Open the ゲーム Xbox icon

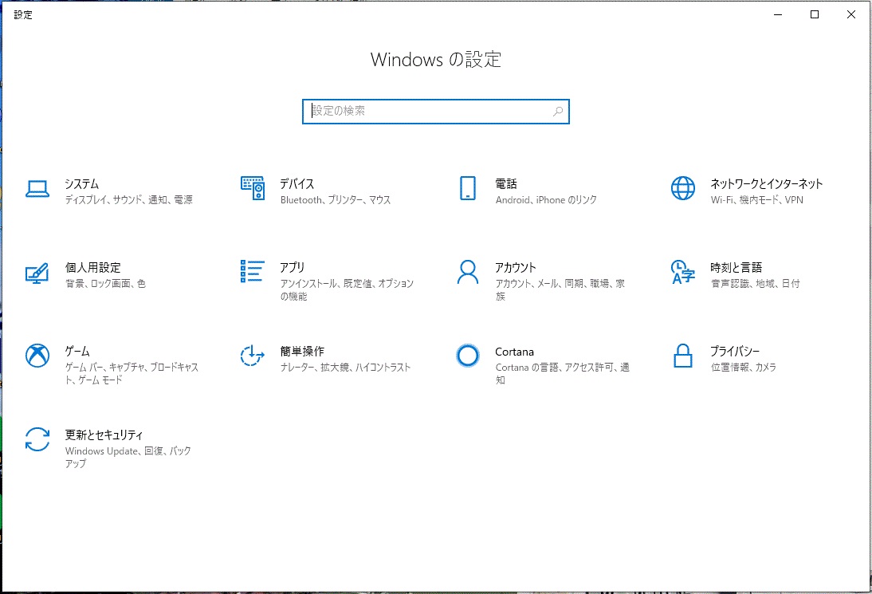click(x=37, y=356)
